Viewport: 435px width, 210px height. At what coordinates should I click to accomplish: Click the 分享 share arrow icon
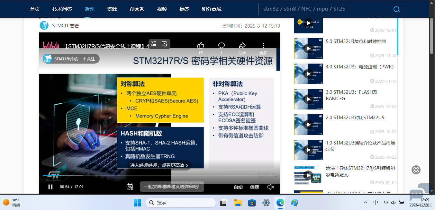click(x=242, y=45)
